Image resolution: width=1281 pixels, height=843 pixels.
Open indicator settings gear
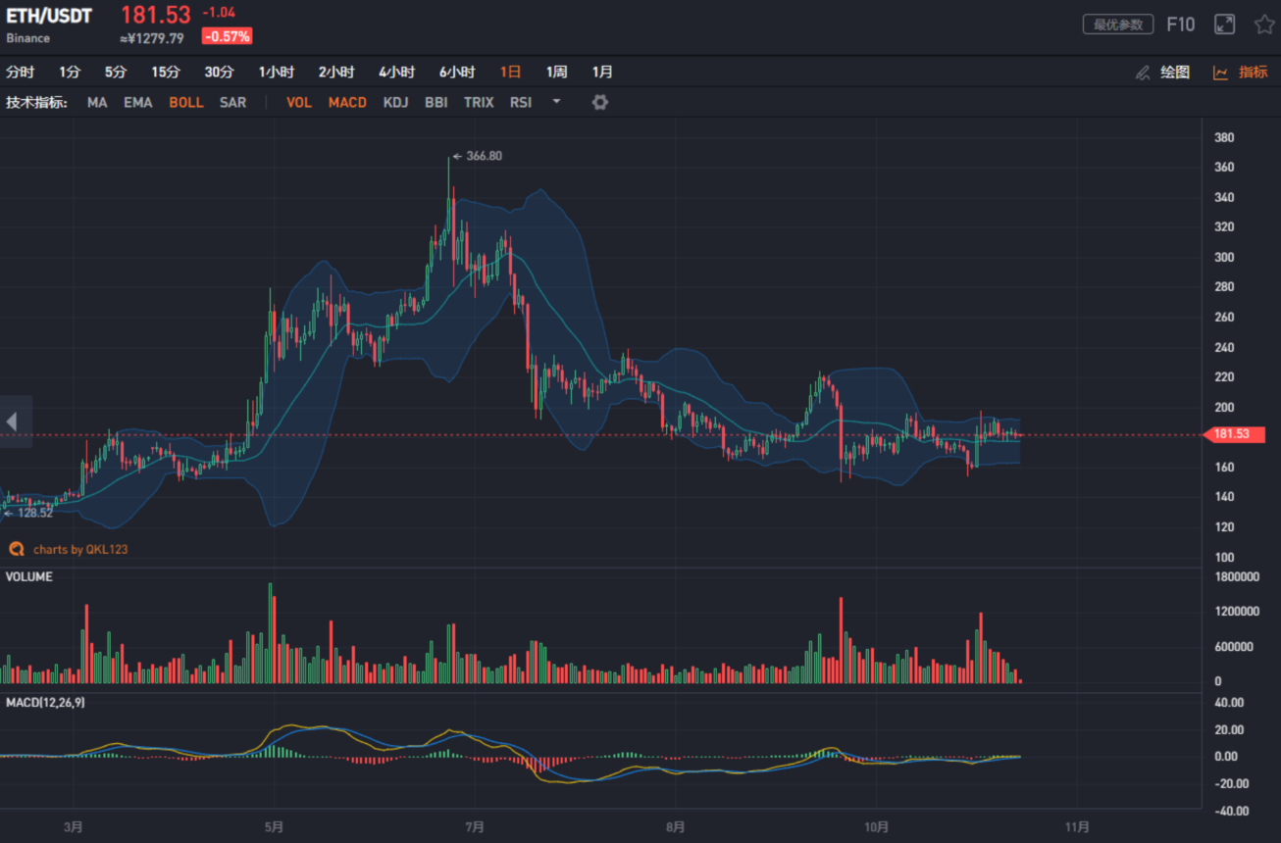coord(600,102)
